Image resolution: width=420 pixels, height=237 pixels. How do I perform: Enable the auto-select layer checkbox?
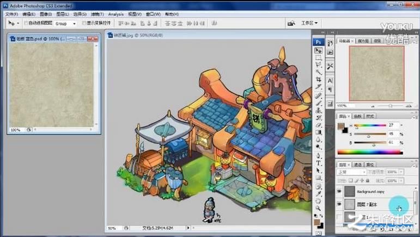[26, 23]
